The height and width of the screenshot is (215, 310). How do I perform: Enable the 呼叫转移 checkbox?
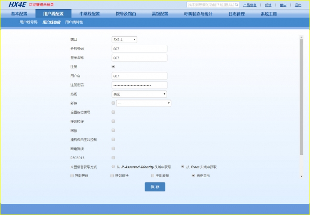point(113,121)
